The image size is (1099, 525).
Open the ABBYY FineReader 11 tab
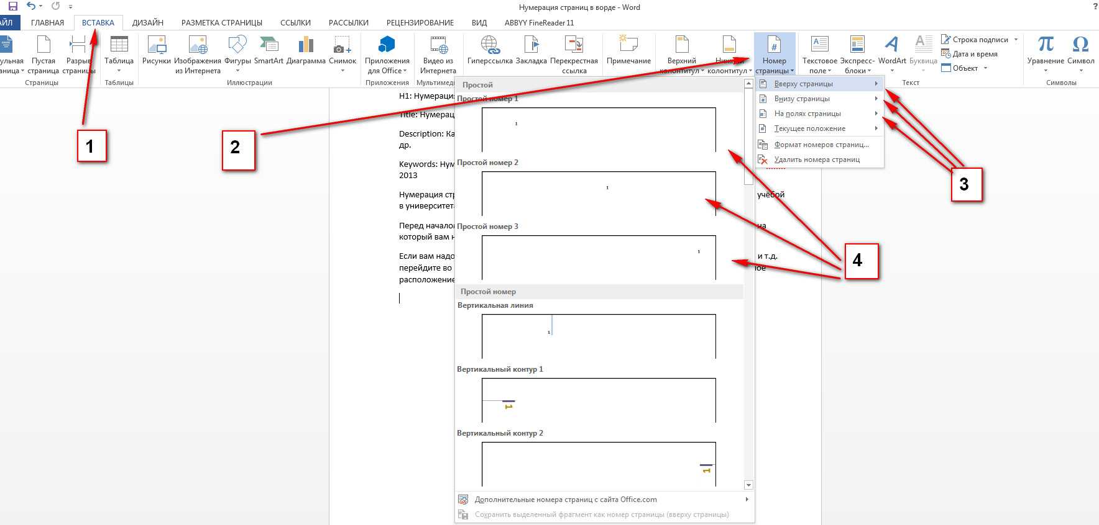(539, 23)
